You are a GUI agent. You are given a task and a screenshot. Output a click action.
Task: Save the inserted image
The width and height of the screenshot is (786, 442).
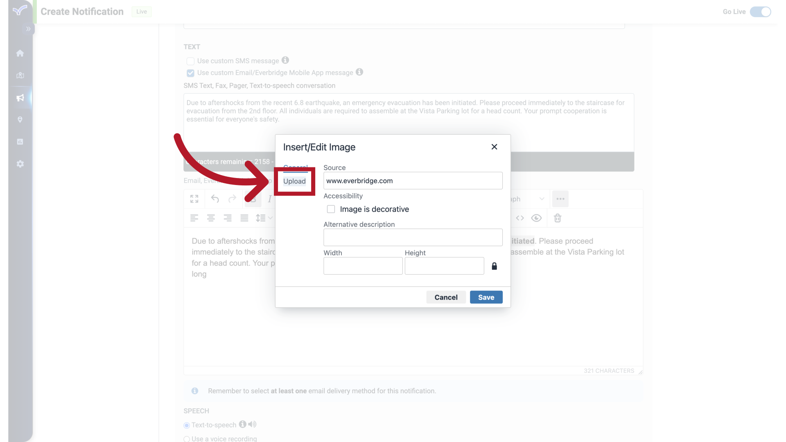click(486, 297)
